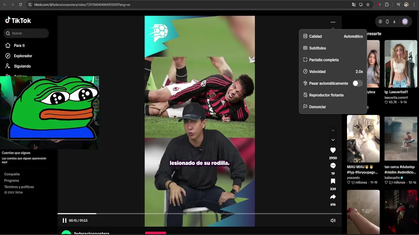Viewport: 419px width, 235px height.
Task: Open the TikTok logo home link
Action: (x=18, y=20)
